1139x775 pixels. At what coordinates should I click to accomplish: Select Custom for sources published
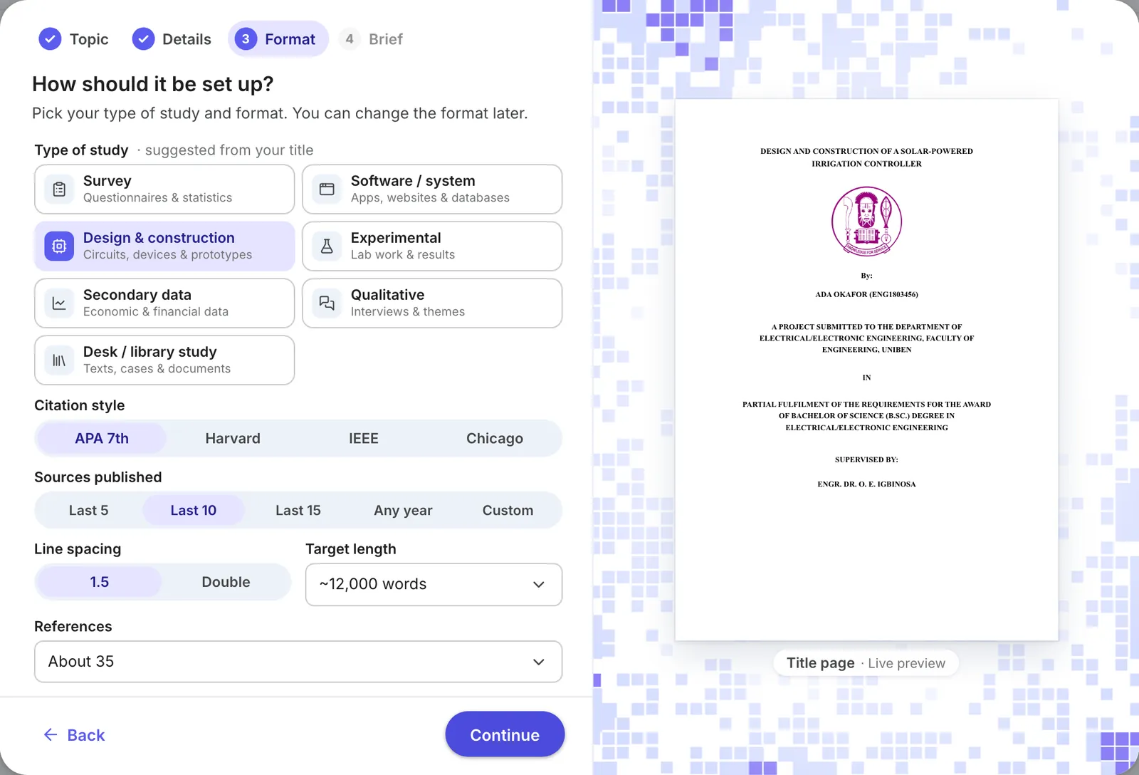point(508,511)
